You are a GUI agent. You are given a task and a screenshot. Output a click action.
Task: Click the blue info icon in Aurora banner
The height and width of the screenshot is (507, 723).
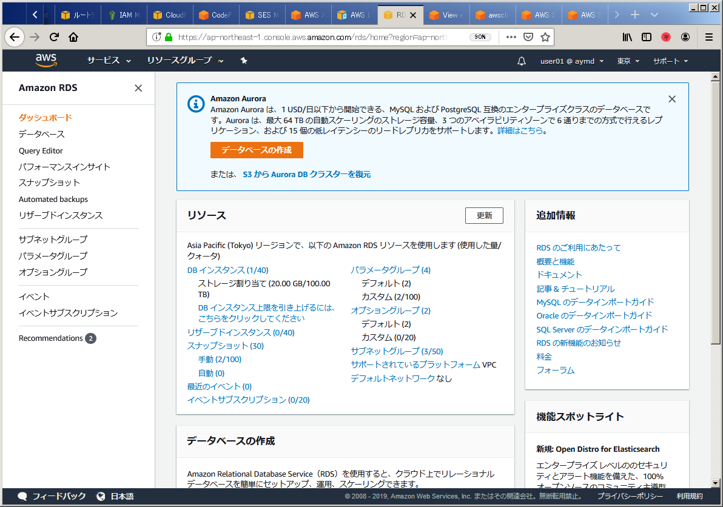pos(196,104)
